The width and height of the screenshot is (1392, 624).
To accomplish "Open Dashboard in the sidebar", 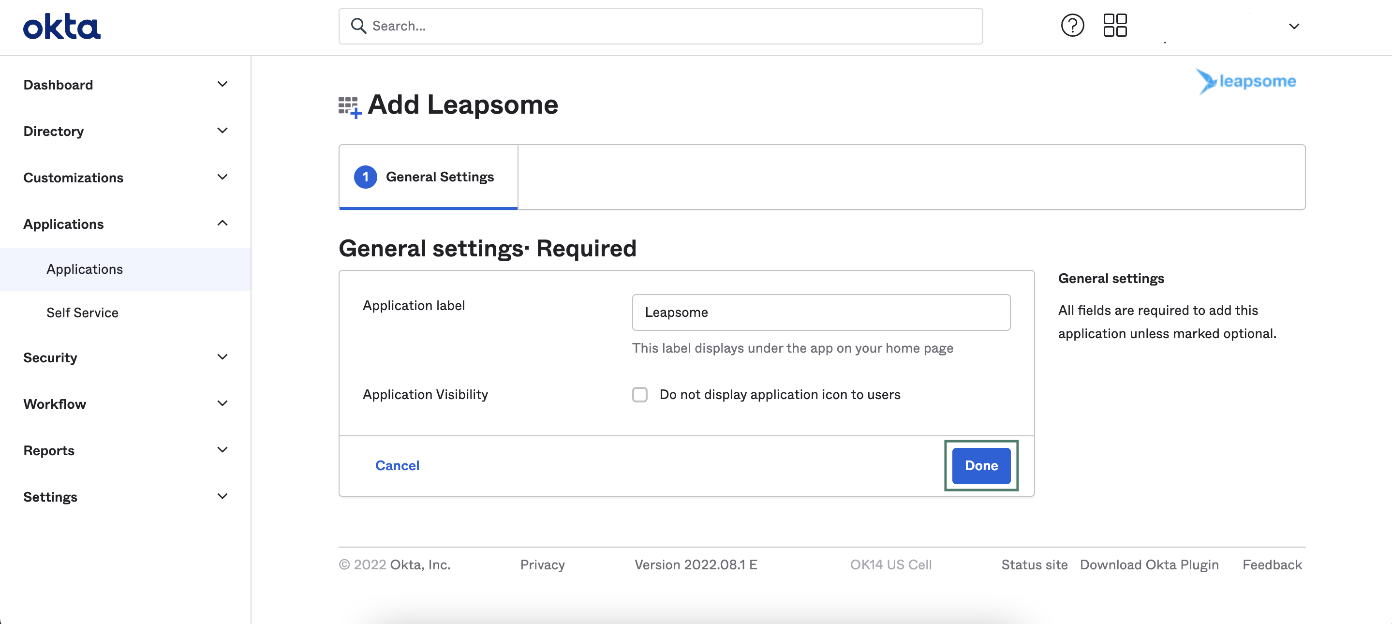I will (58, 85).
